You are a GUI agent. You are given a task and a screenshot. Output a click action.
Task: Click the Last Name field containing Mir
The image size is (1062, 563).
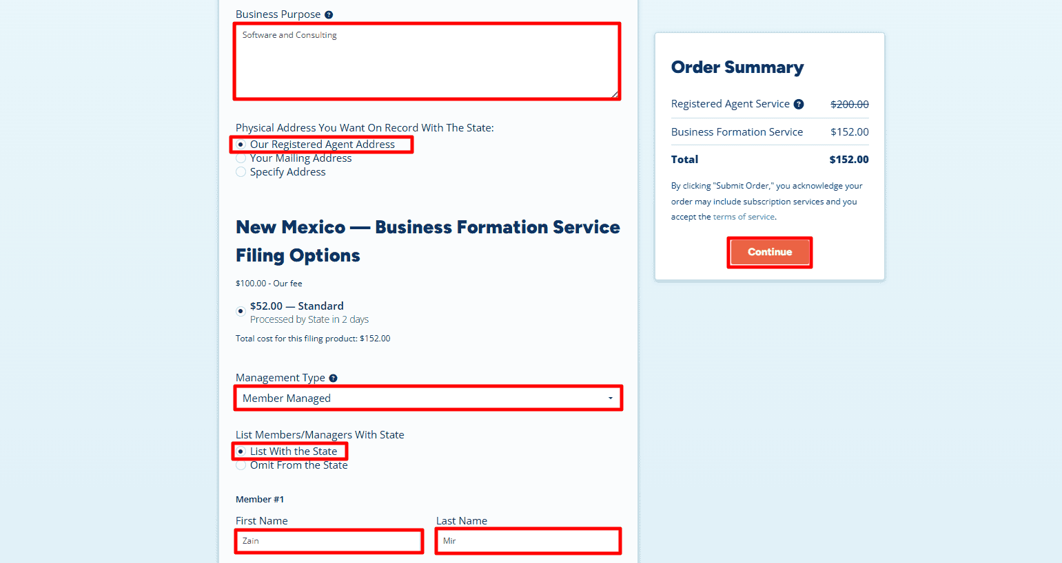[x=528, y=541]
